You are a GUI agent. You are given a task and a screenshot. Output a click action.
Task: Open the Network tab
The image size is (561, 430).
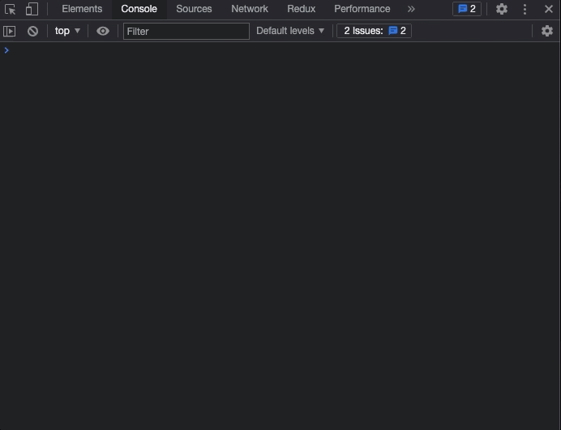pyautogui.click(x=250, y=9)
